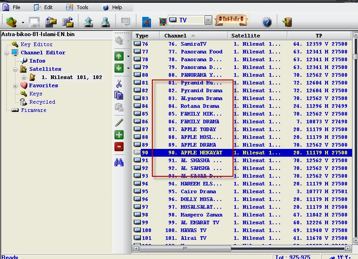Click the scissors cut icon
Screen dimensions: 358x259
(119, 84)
